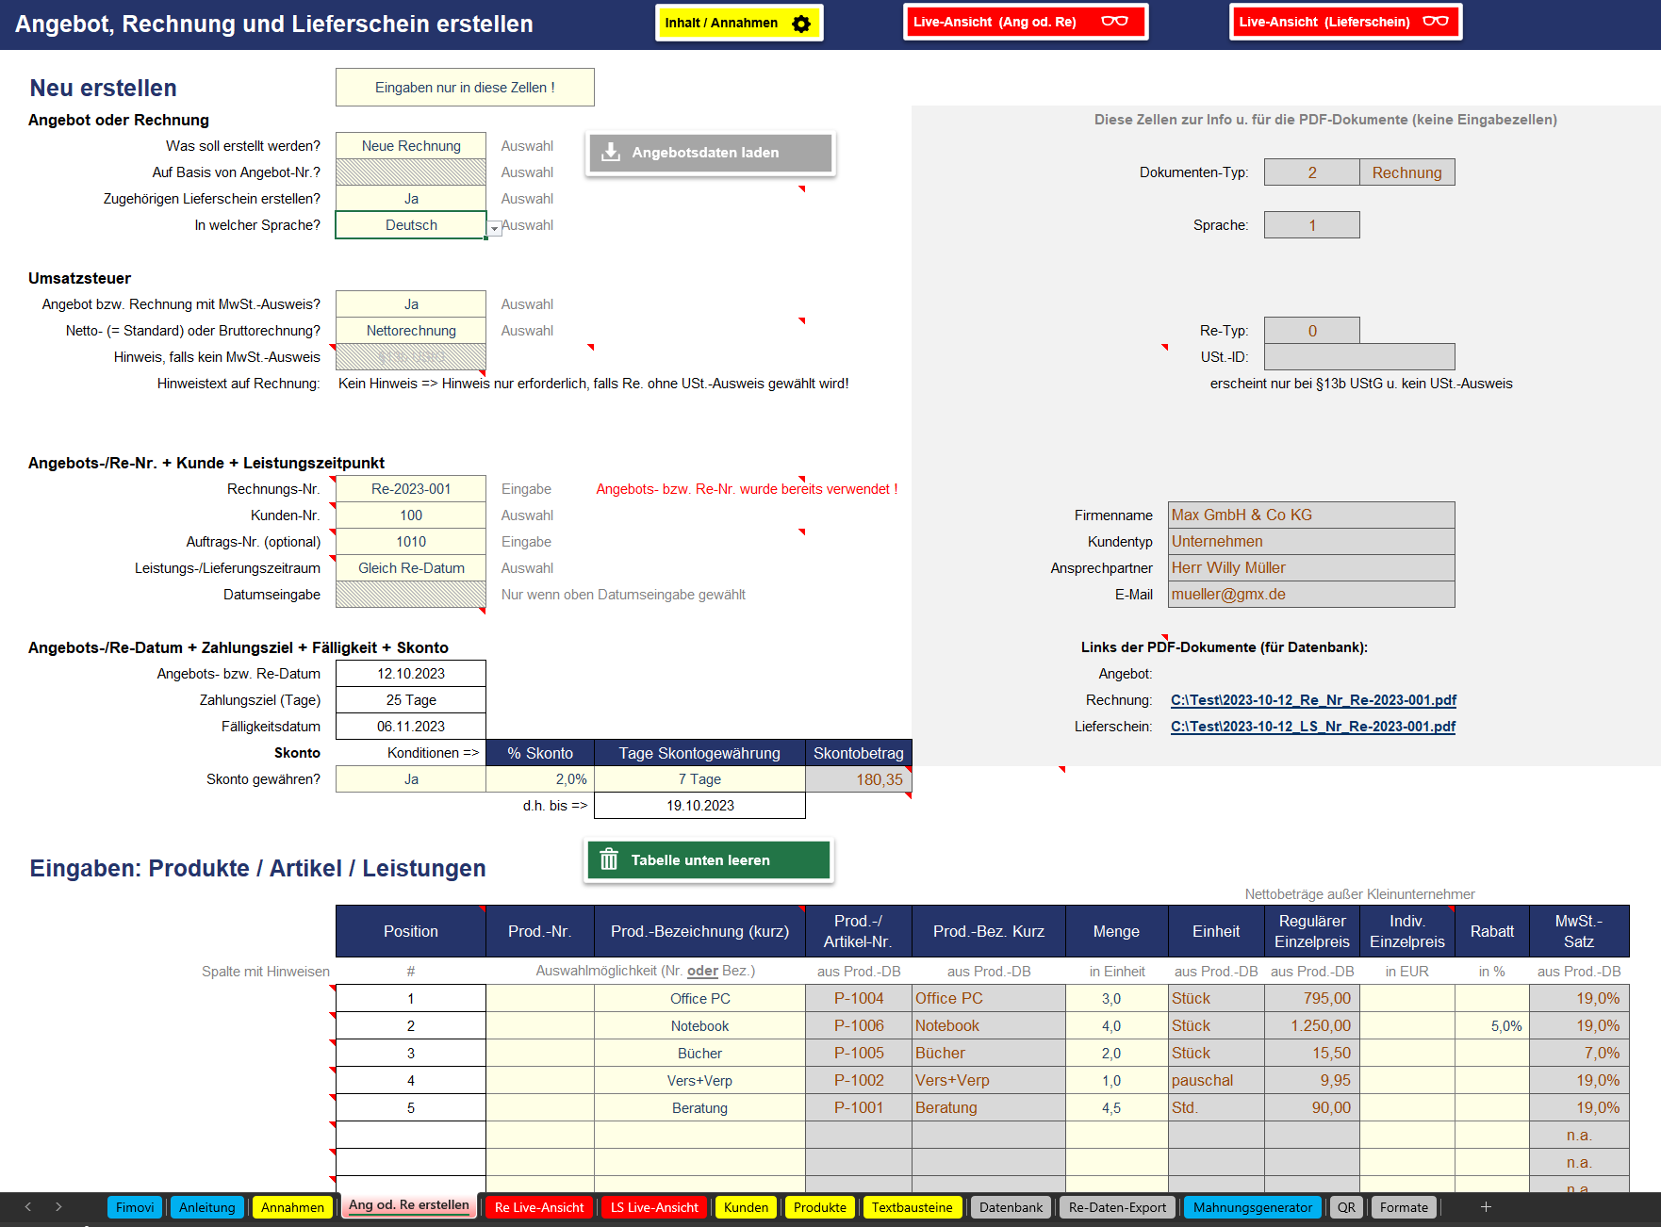Click the Skontobetrag value 180,35
1661x1227 pixels.
coord(859,779)
